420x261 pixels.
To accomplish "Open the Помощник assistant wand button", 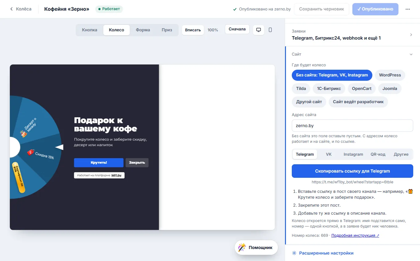I will pyautogui.click(x=256, y=247).
